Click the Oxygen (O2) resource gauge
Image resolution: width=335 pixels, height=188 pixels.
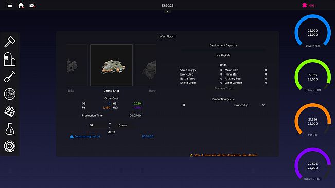pos(312,31)
